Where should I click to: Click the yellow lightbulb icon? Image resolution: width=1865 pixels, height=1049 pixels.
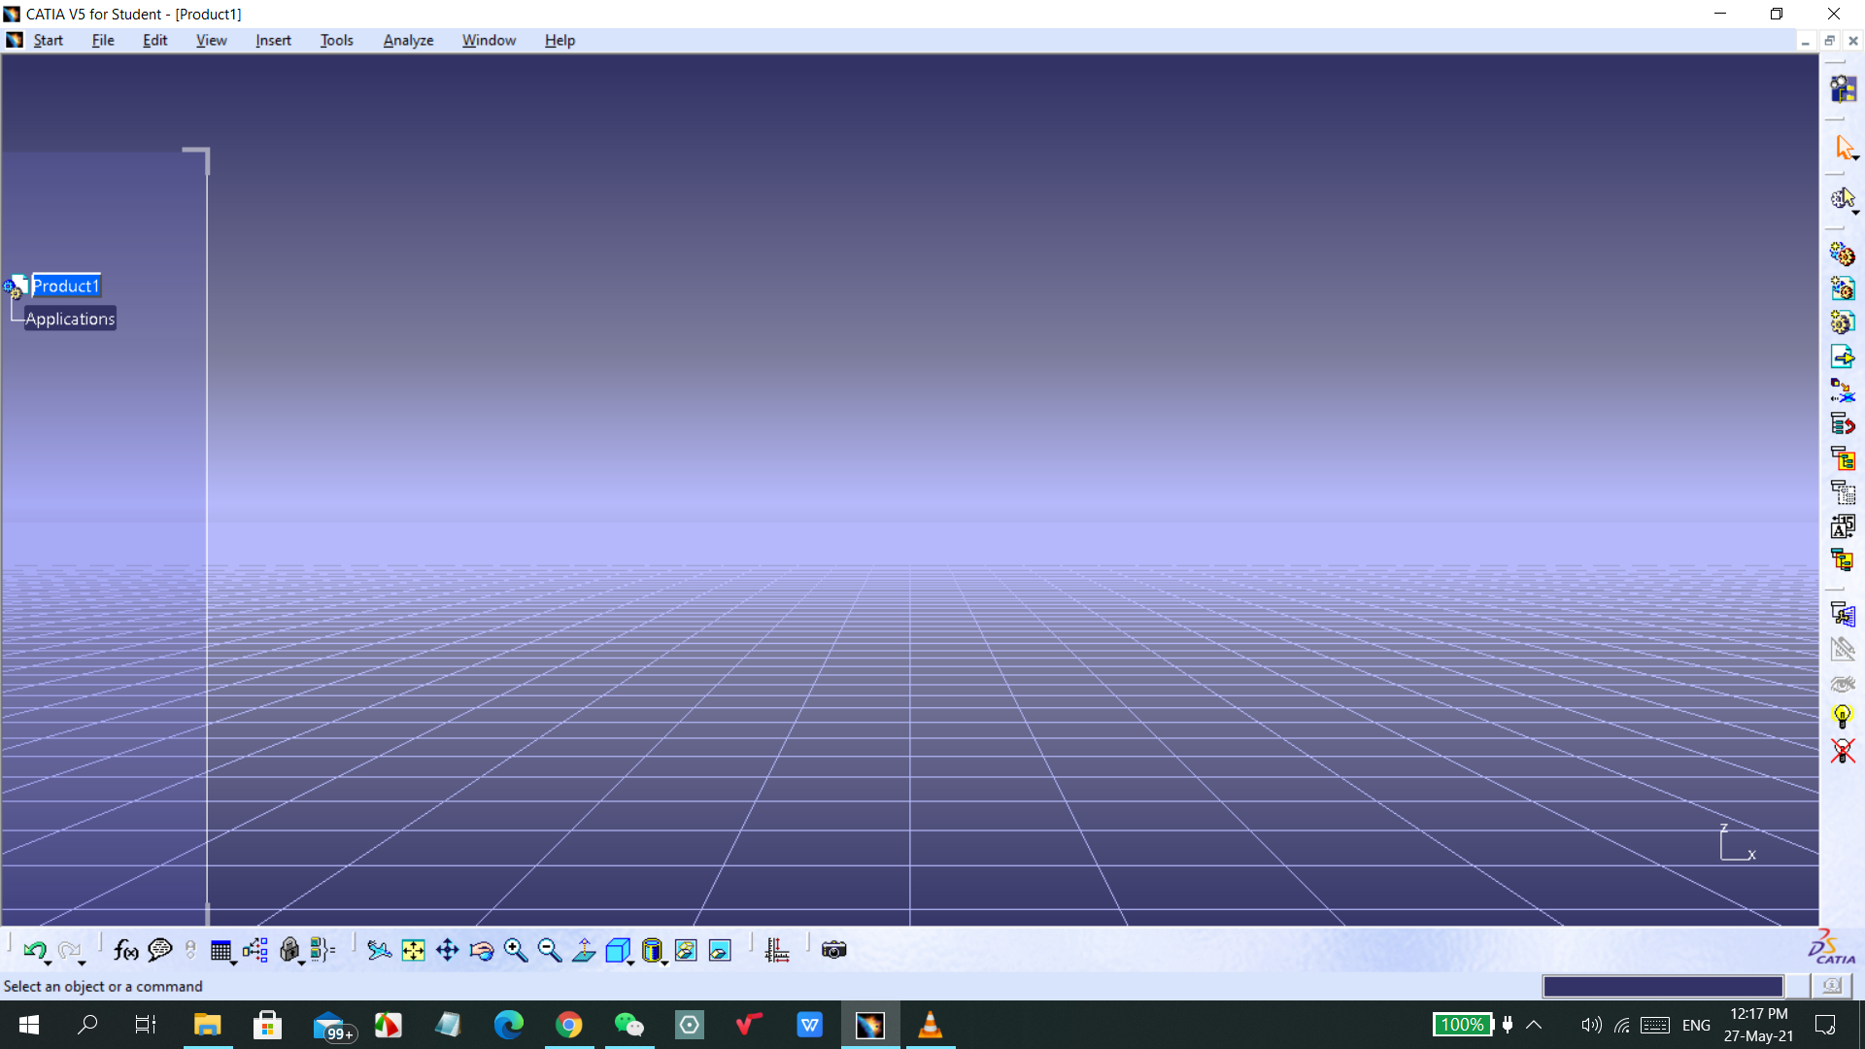tap(1843, 717)
